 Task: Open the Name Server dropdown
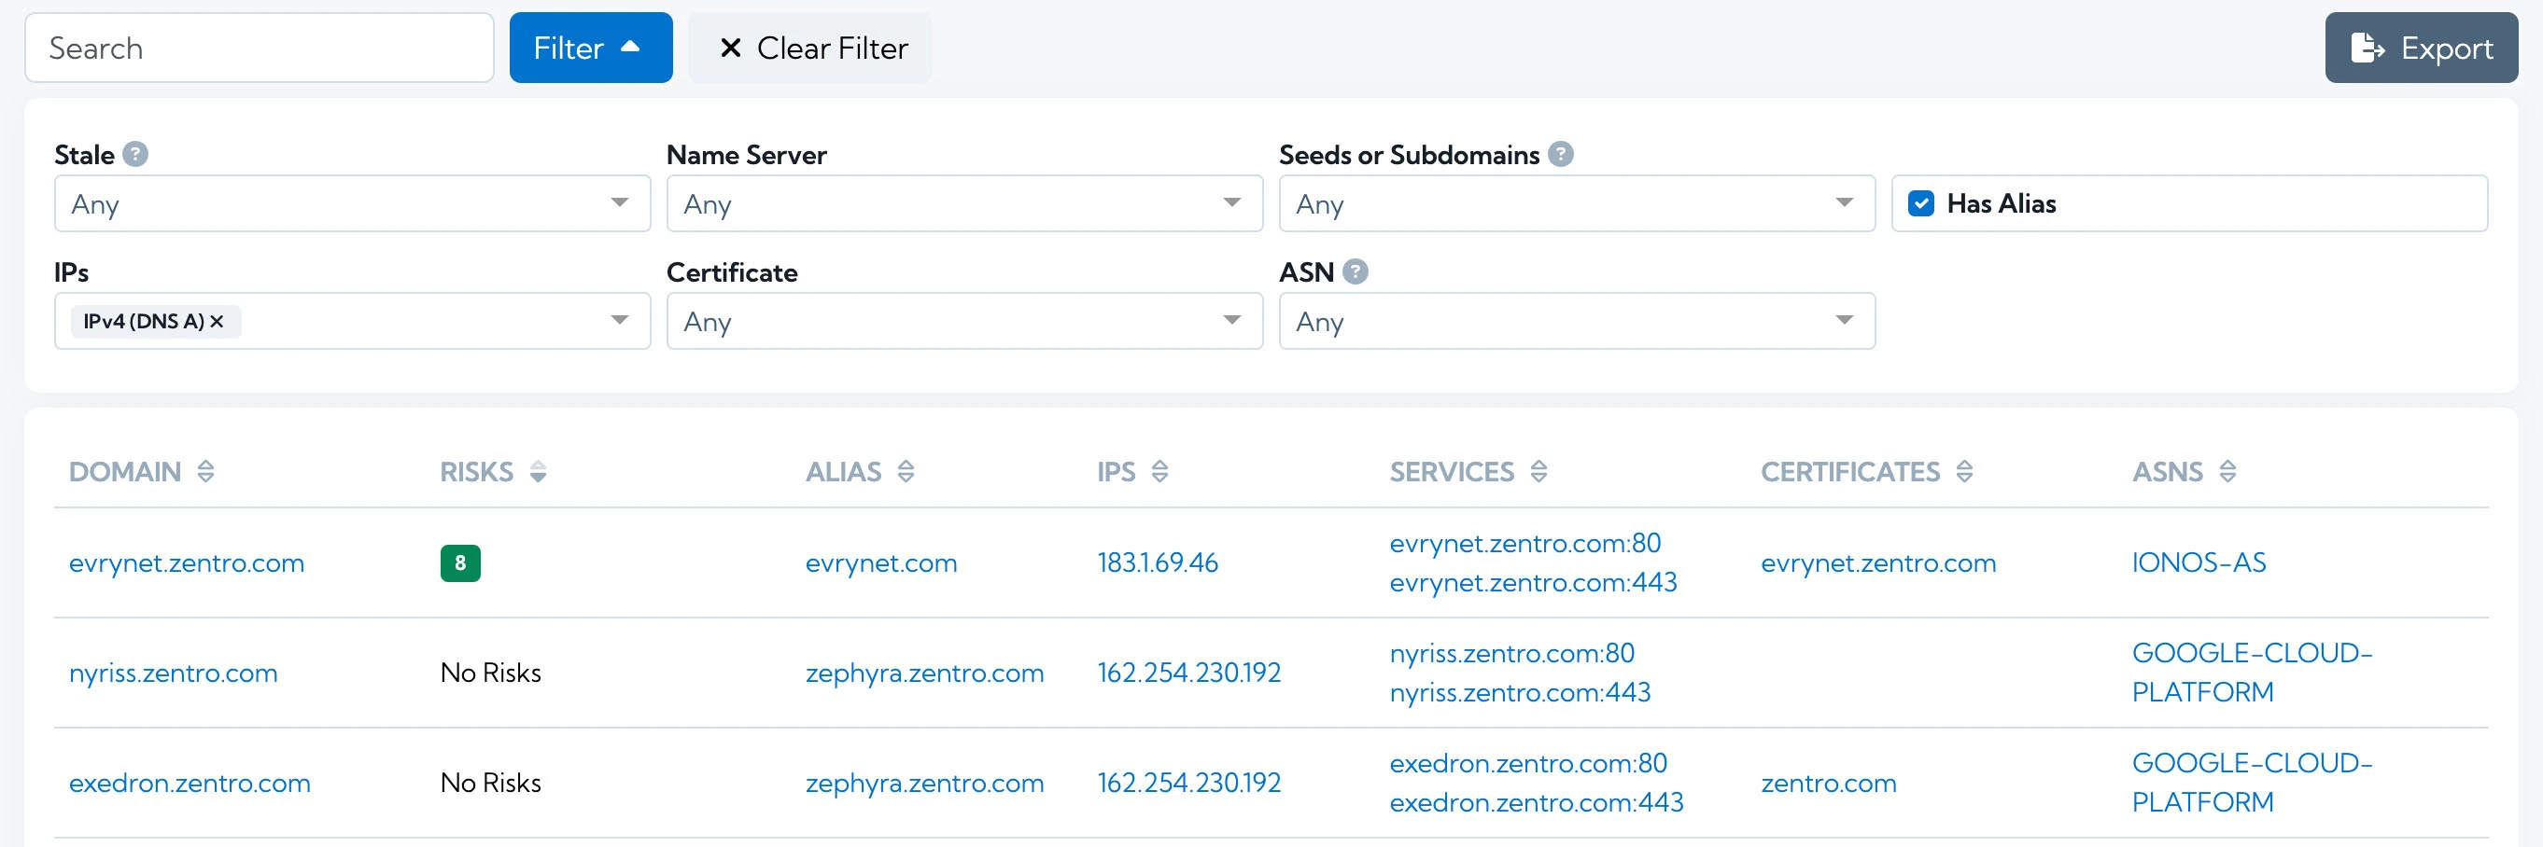pos(964,204)
